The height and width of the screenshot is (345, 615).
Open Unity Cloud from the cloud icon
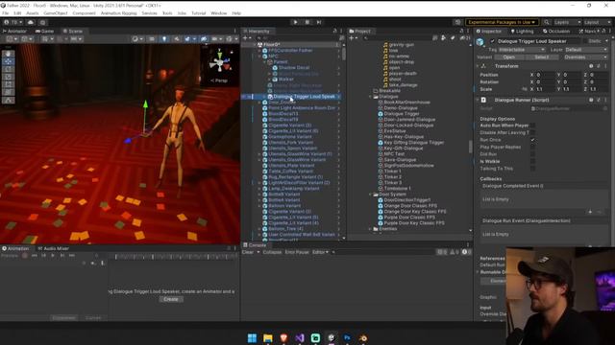click(30, 22)
